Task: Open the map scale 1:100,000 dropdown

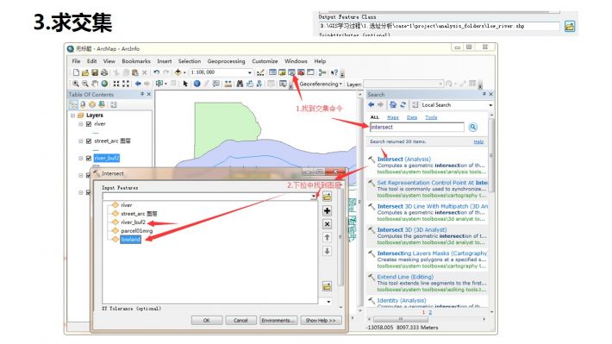Action: click(250, 72)
